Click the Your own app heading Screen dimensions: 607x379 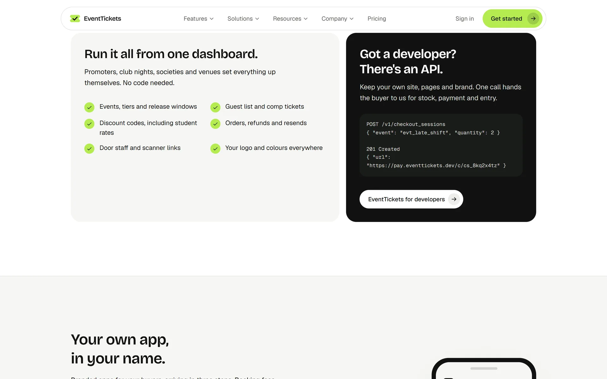120,349
